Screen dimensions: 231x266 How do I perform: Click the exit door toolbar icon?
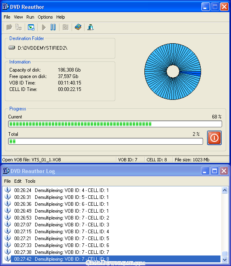(x=91, y=27)
